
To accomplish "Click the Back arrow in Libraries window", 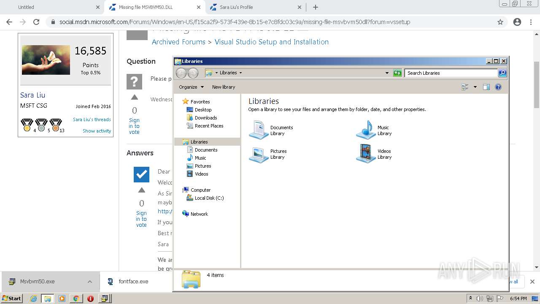I will pyautogui.click(x=181, y=73).
